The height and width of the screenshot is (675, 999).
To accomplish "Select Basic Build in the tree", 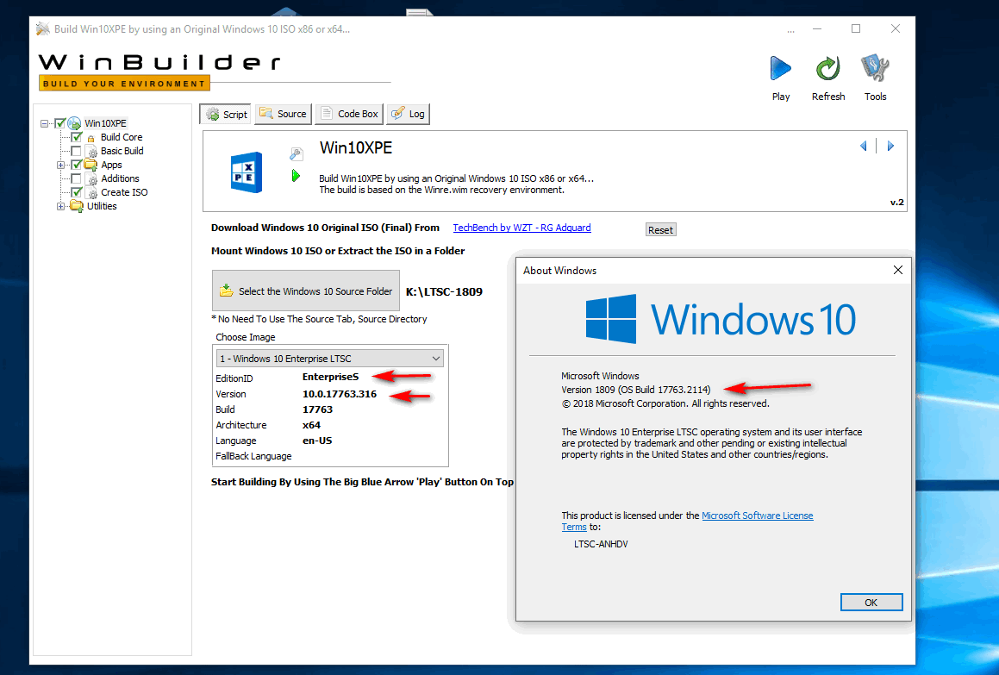I will point(122,151).
